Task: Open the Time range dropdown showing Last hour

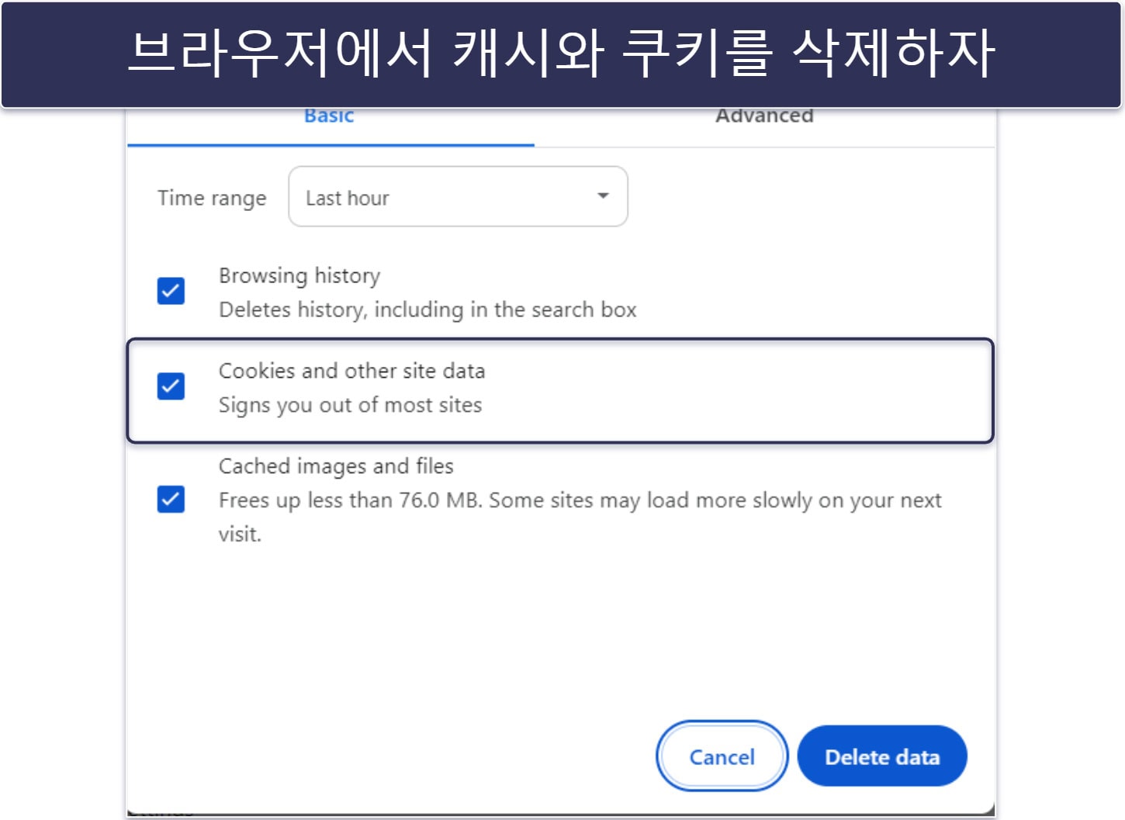Action: tap(458, 197)
